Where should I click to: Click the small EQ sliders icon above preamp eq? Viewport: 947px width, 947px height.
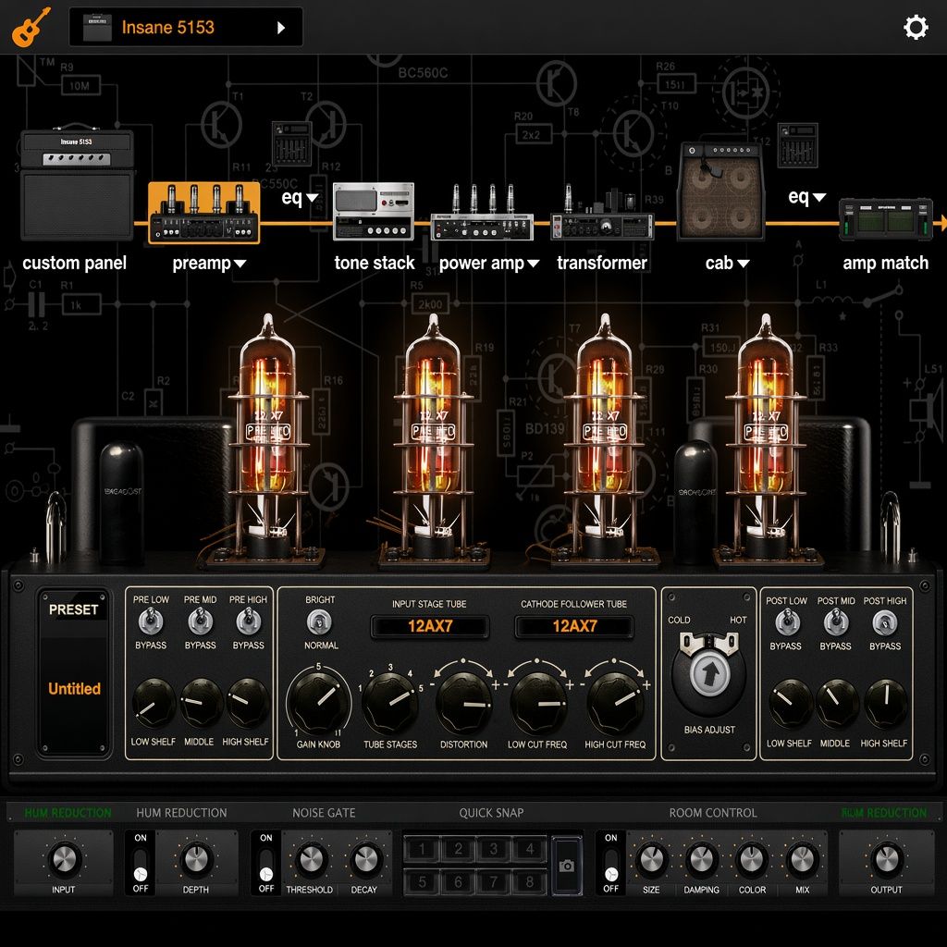pyautogui.click(x=291, y=143)
